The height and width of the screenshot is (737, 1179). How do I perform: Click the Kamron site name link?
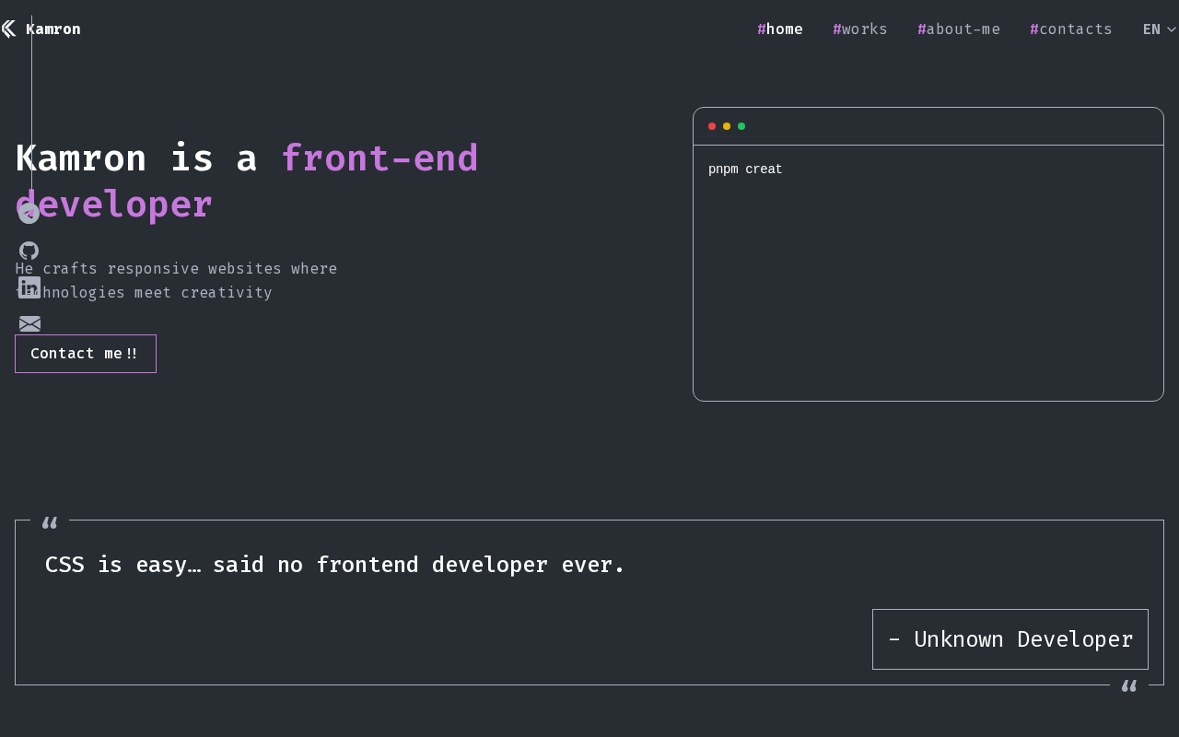tap(53, 29)
